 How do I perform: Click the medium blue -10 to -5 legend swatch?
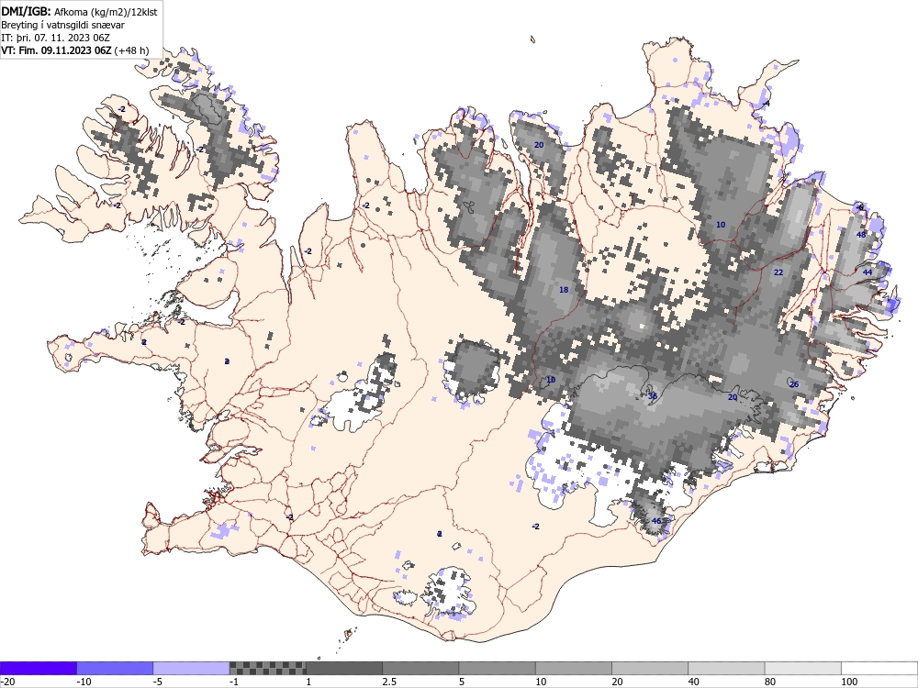pos(115,668)
